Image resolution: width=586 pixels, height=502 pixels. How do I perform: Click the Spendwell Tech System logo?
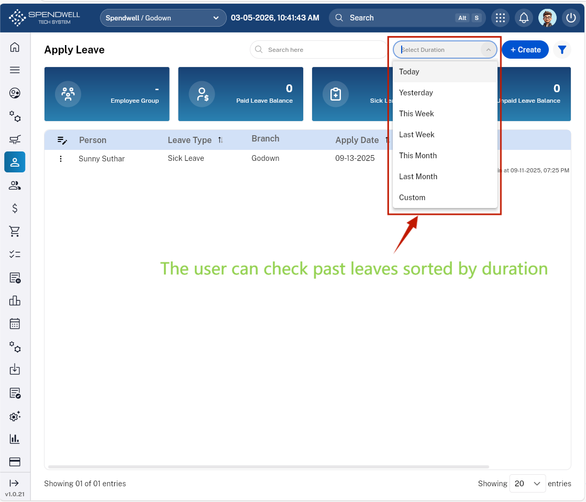pyautogui.click(x=45, y=18)
